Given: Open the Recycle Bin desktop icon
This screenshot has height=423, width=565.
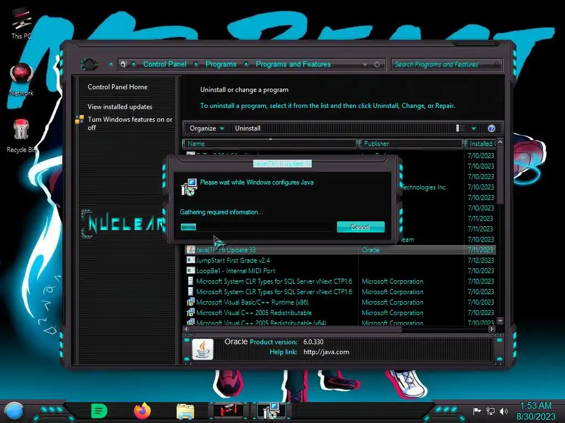Looking at the screenshot, I should pos(22,136).
